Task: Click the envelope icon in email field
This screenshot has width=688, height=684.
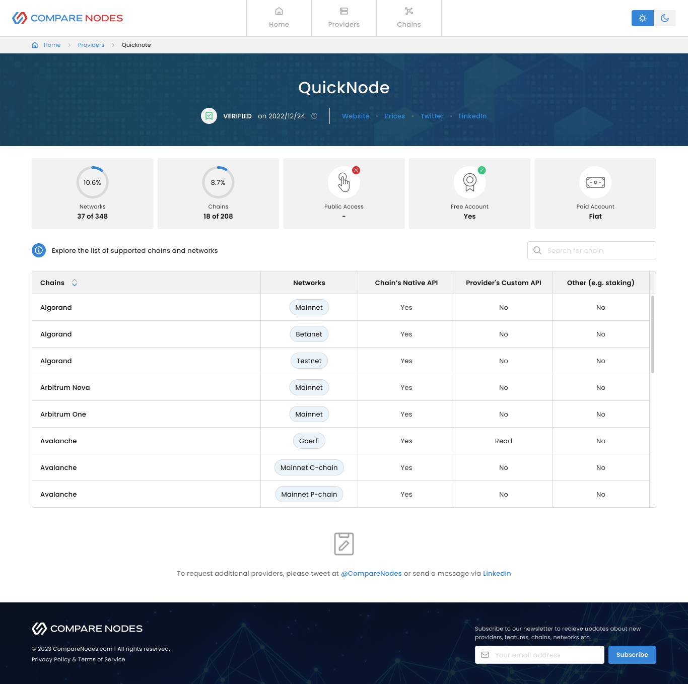Action: [485, 655]
